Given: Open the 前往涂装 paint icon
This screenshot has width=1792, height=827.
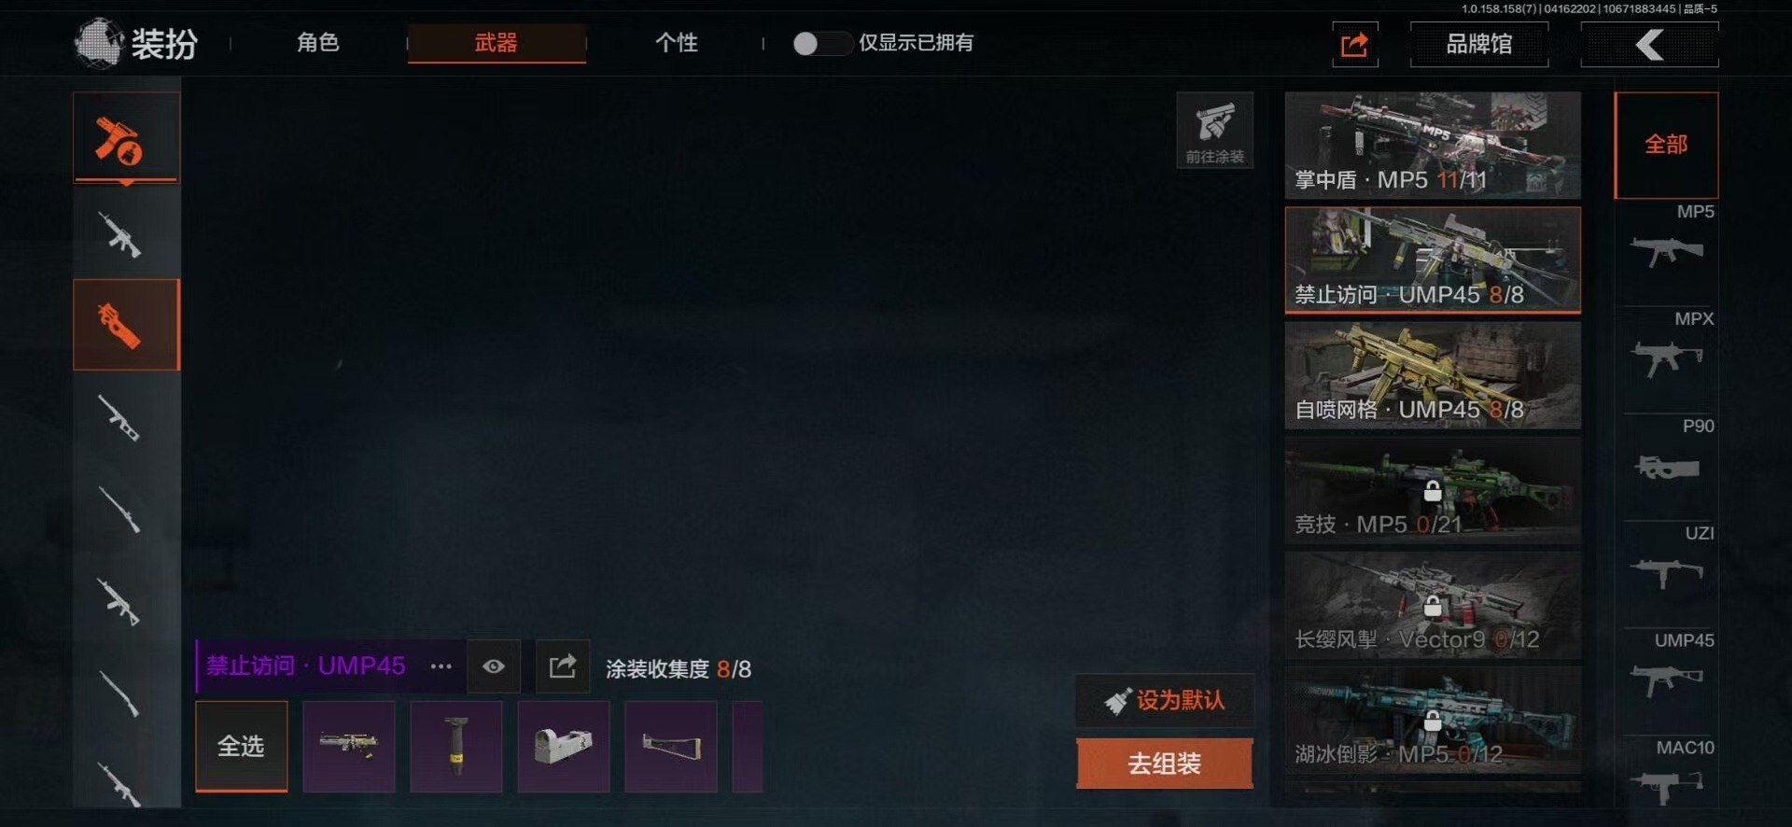Looking at the screenshot, I should click(1214, 130).
